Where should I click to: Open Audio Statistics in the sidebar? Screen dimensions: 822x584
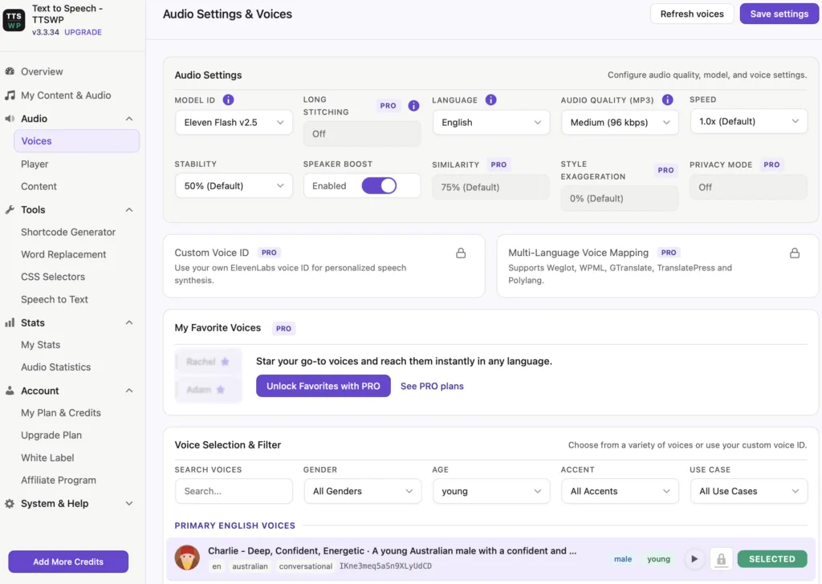pyautogui.click(x=55, y=367)
